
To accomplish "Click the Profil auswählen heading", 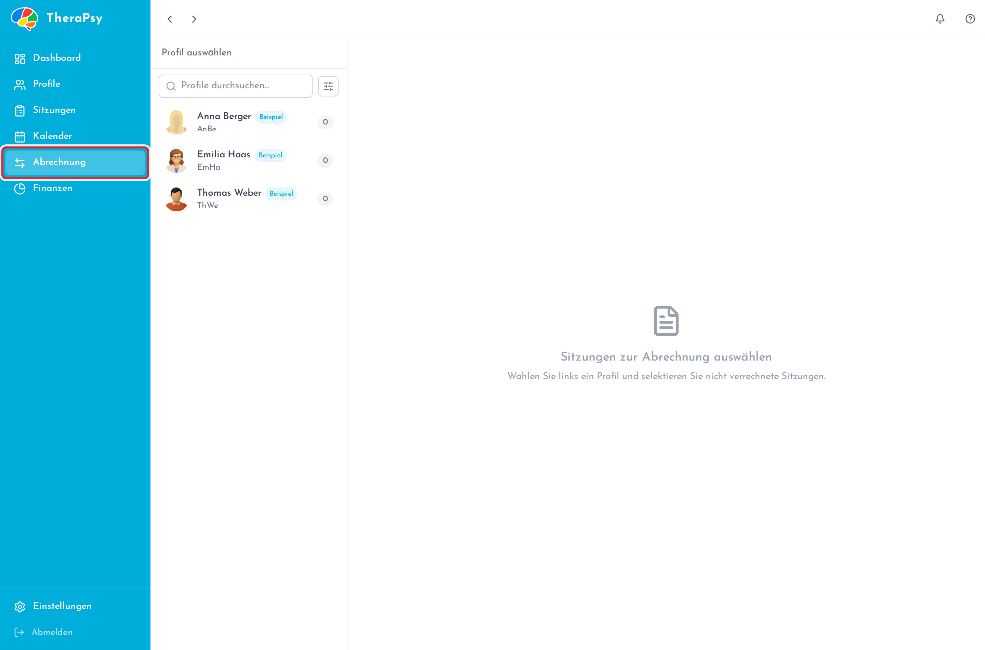I will [196, 53].
